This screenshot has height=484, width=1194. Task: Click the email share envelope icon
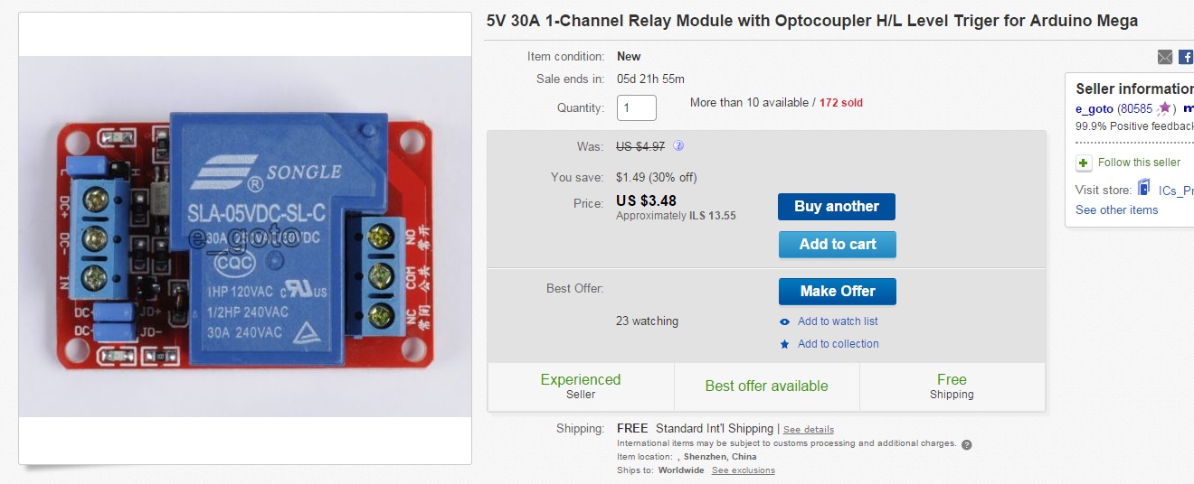coord(1165,57)
